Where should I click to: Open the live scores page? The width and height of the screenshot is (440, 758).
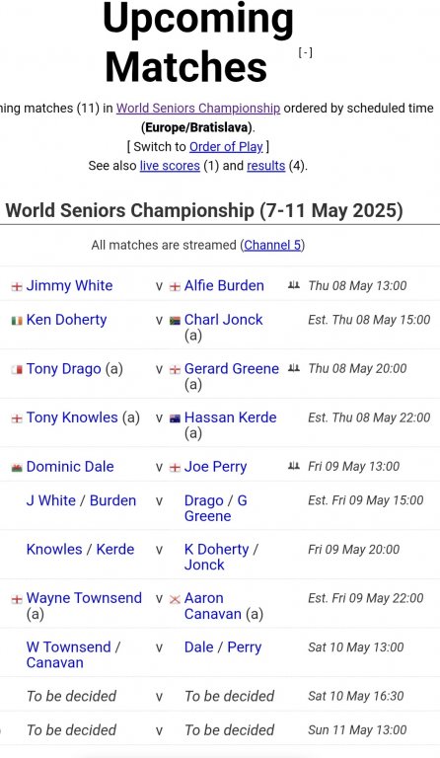coord(170,166)
